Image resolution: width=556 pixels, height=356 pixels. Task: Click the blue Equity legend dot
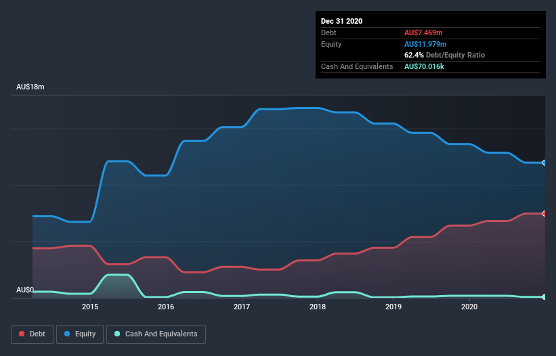67,334
